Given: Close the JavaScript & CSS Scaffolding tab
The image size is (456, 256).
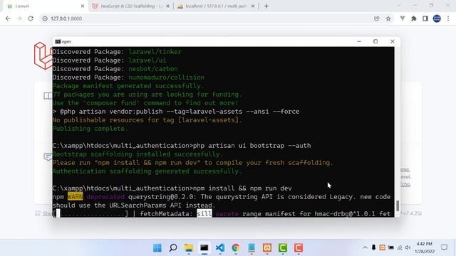Looking at the screenshot, I should (168, 6).
